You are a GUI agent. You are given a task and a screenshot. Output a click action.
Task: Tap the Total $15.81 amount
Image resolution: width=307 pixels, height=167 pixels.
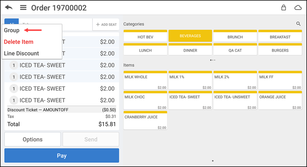point(107,124)
